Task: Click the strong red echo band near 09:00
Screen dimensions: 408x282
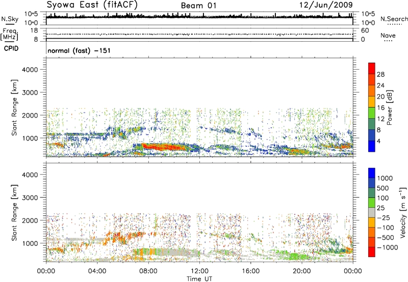Action: [164, 147]
